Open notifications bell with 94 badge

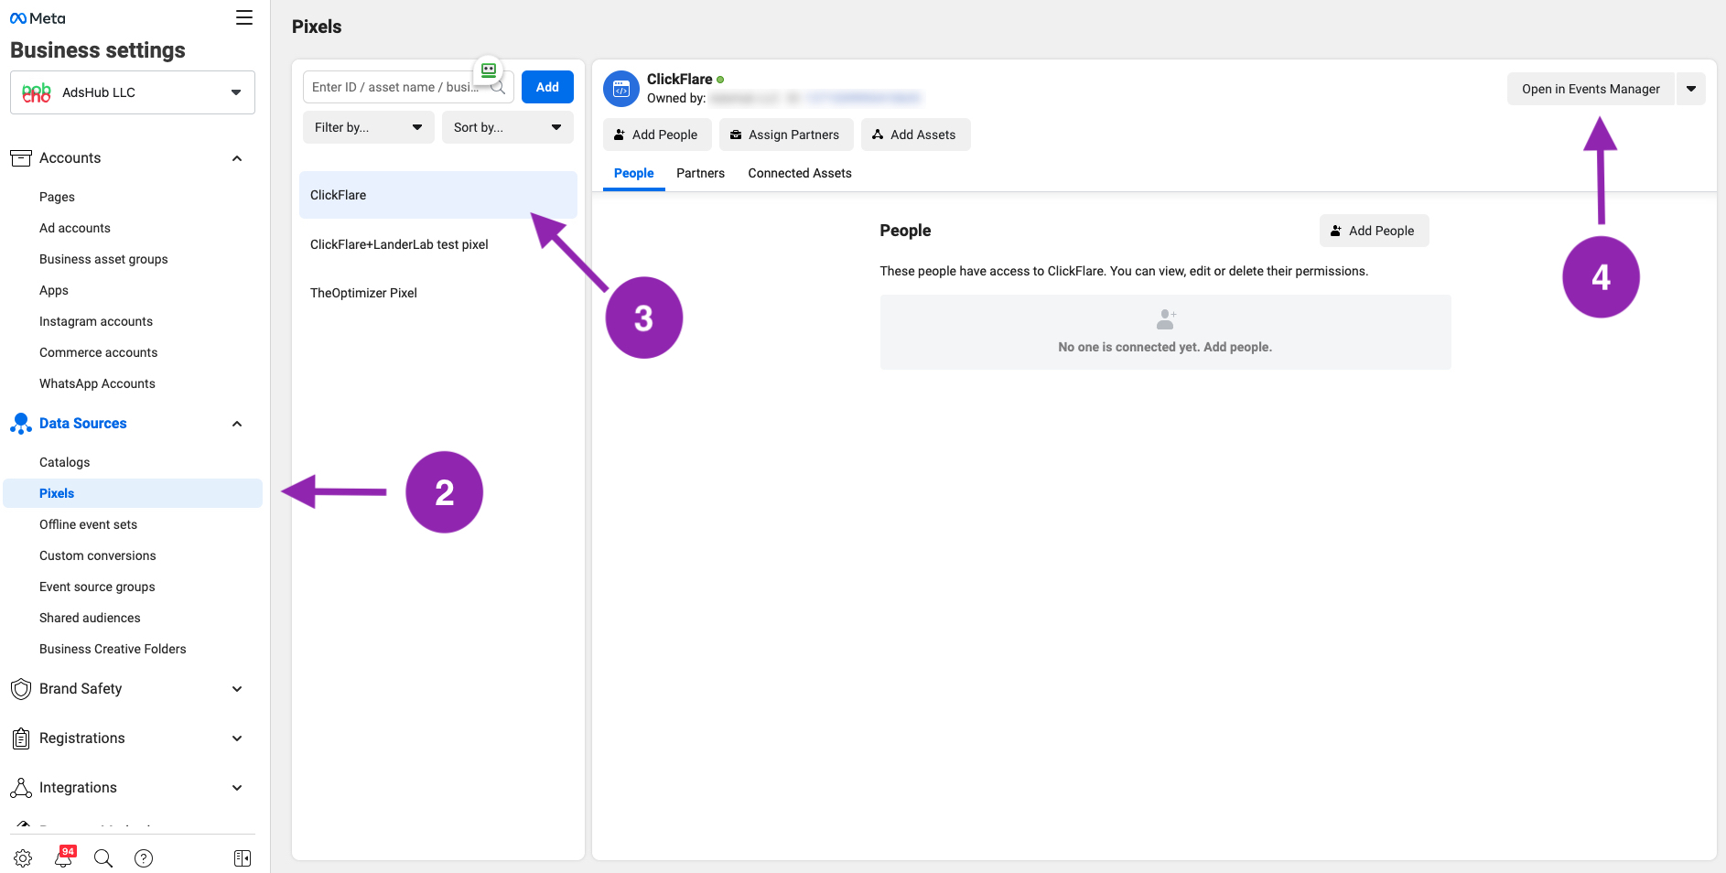tap(64, 857)
